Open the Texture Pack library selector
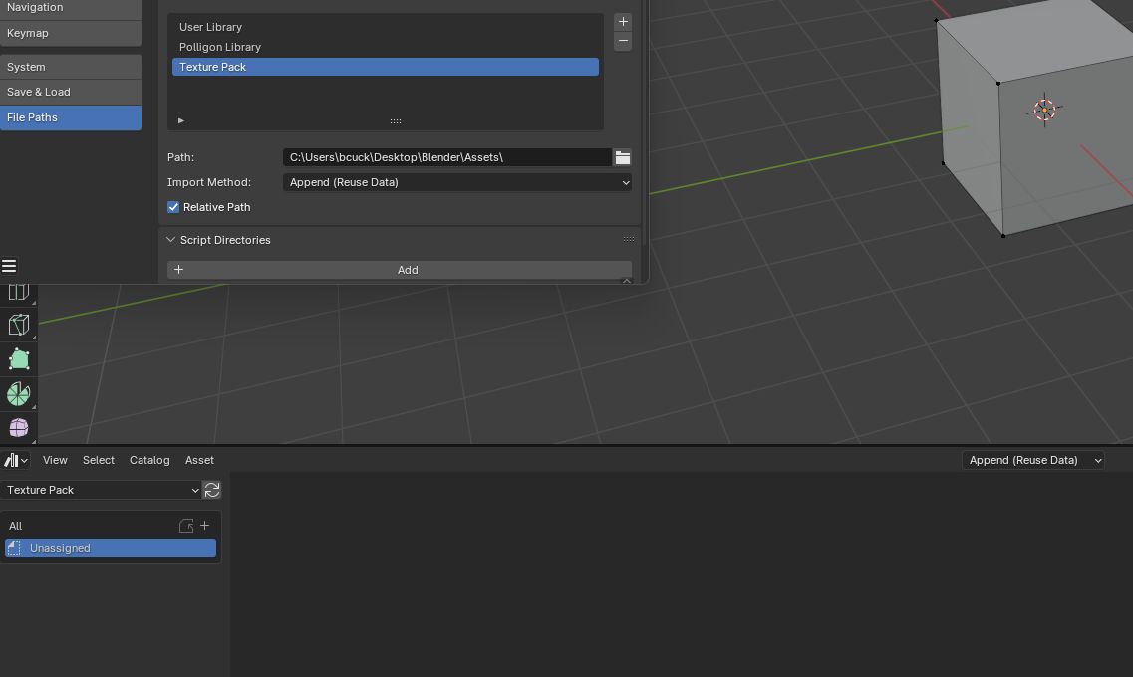 [x=102, y=490]
